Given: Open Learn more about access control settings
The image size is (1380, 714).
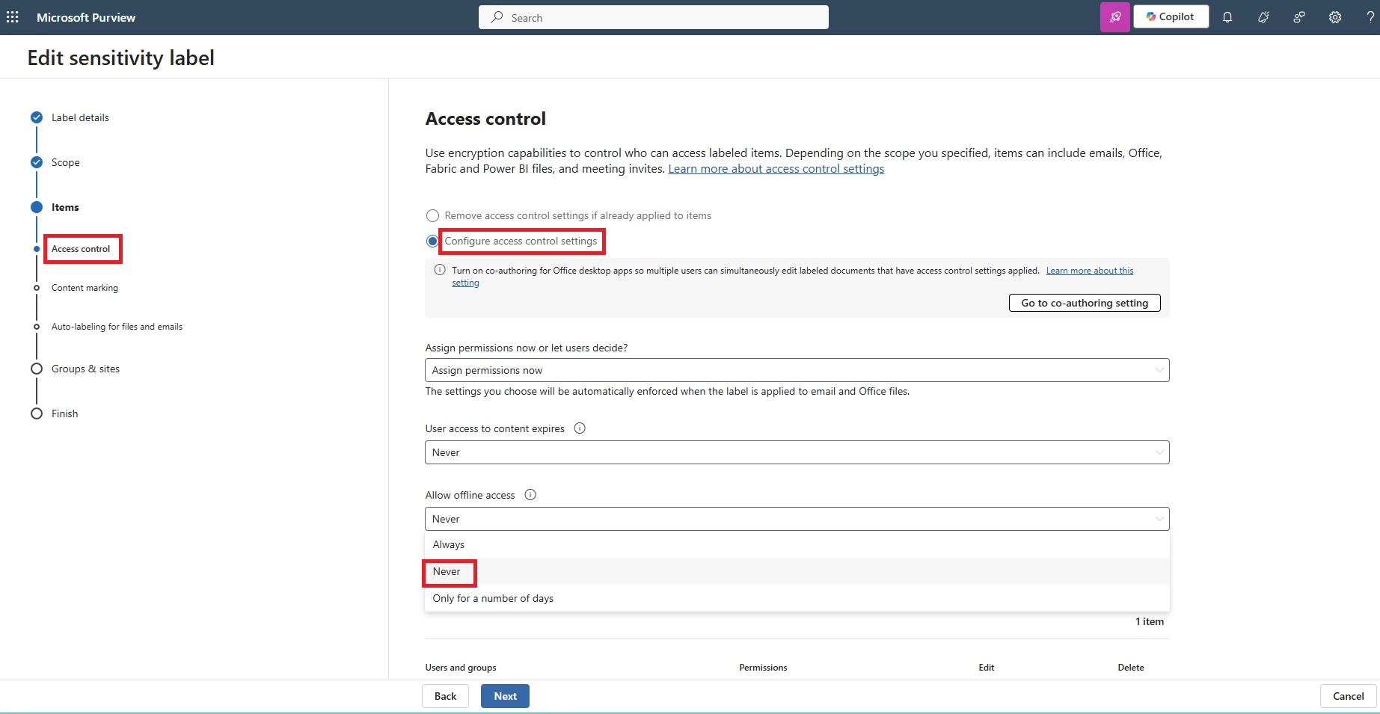Looking at the screenshot, I should 776,169.
